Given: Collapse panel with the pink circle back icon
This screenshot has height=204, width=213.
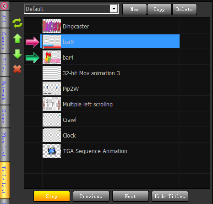Looking at the screenshot, I should [x=4, y=6].
